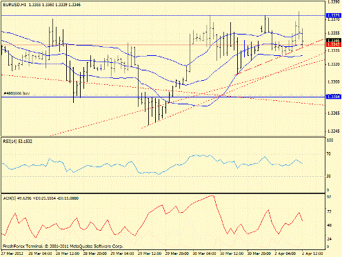This screenshot has width=342, height=257.
Task: Click the 27 Mar 2012 date label
Action: (x=13, y=254)
